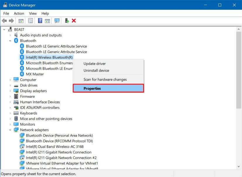The image size is (242, 177).
Task: Click the MX Master Bluetooth icon
Action: click(x=22, y=74)
